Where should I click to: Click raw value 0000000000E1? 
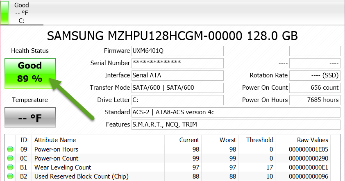[309, 167]
